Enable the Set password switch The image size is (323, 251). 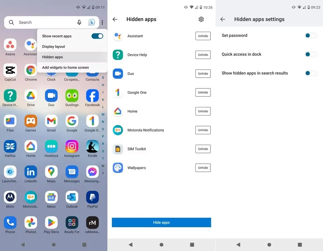click(310, 35)
